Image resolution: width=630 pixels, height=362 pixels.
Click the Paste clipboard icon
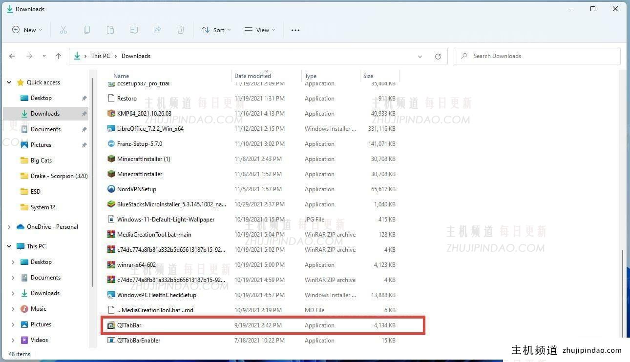tap(110, 30)
